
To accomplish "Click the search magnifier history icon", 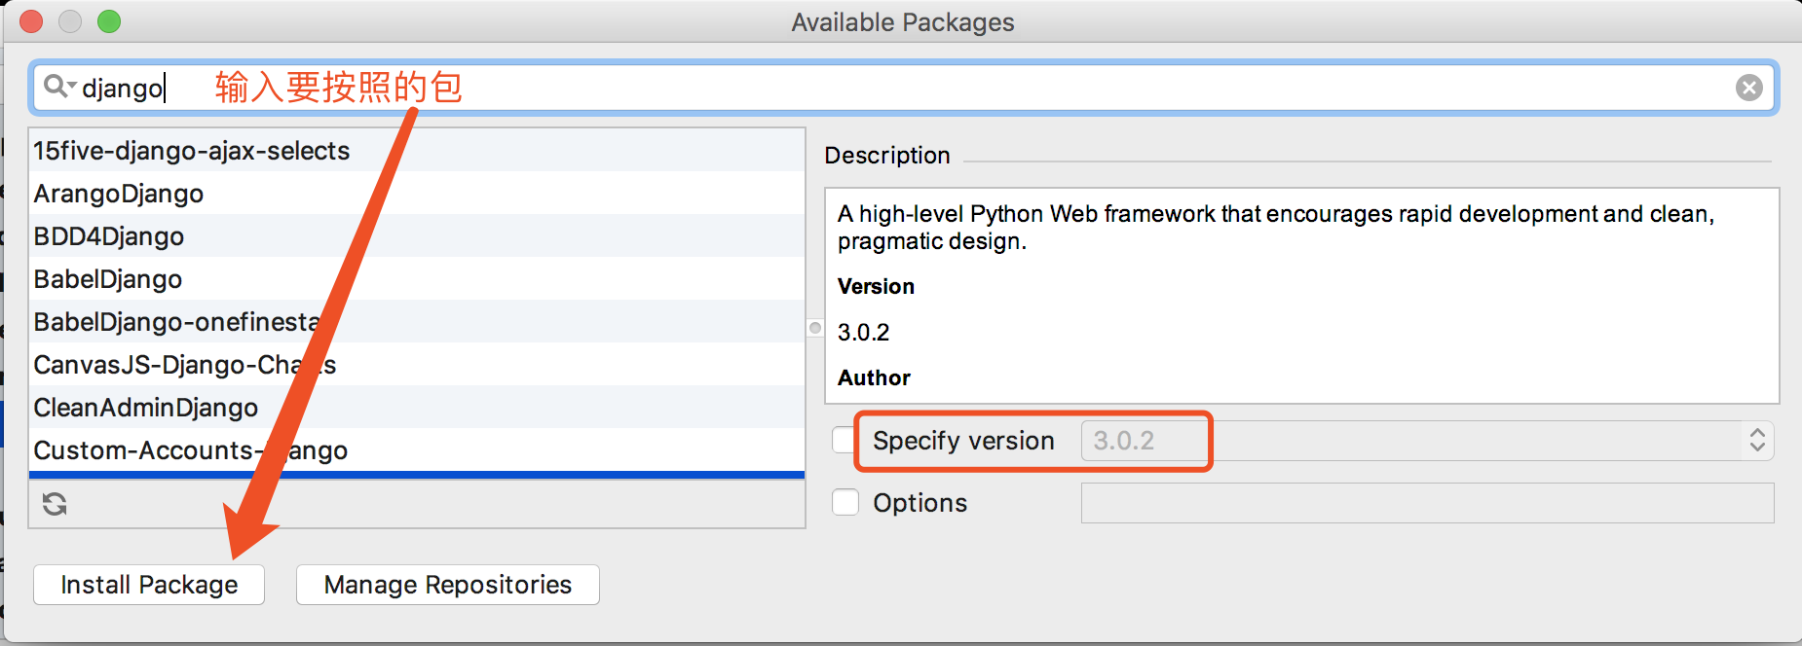I will point(58,87).
